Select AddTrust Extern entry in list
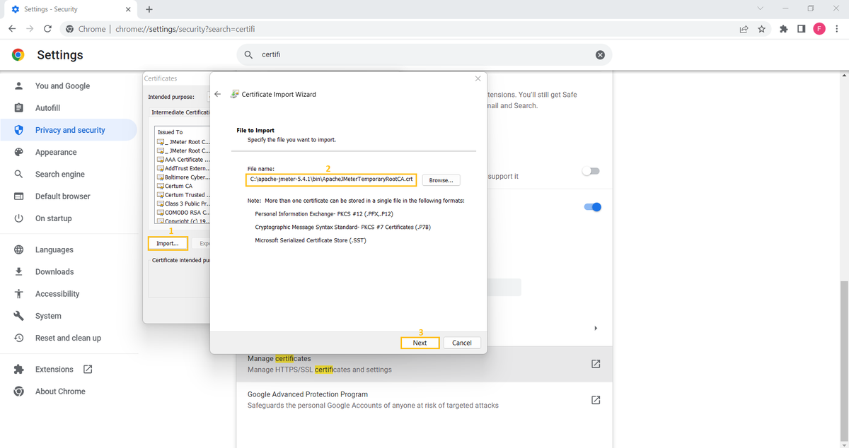The image size is (849, 448). click(x=184, y=168)
